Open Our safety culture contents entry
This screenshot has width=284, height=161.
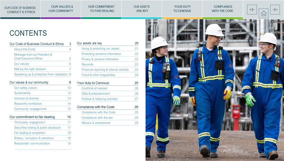tap(25, 88)
